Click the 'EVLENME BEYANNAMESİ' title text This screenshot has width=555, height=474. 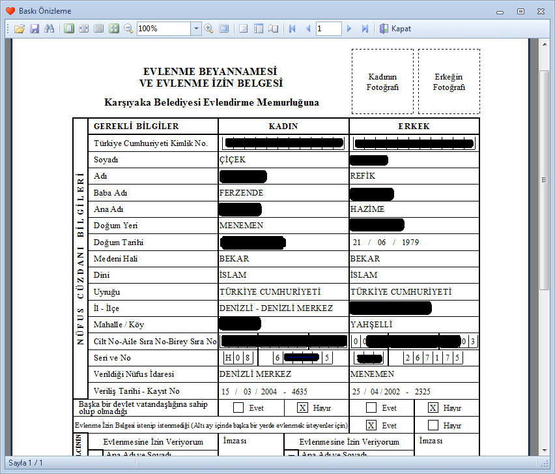tap(210, 71)
